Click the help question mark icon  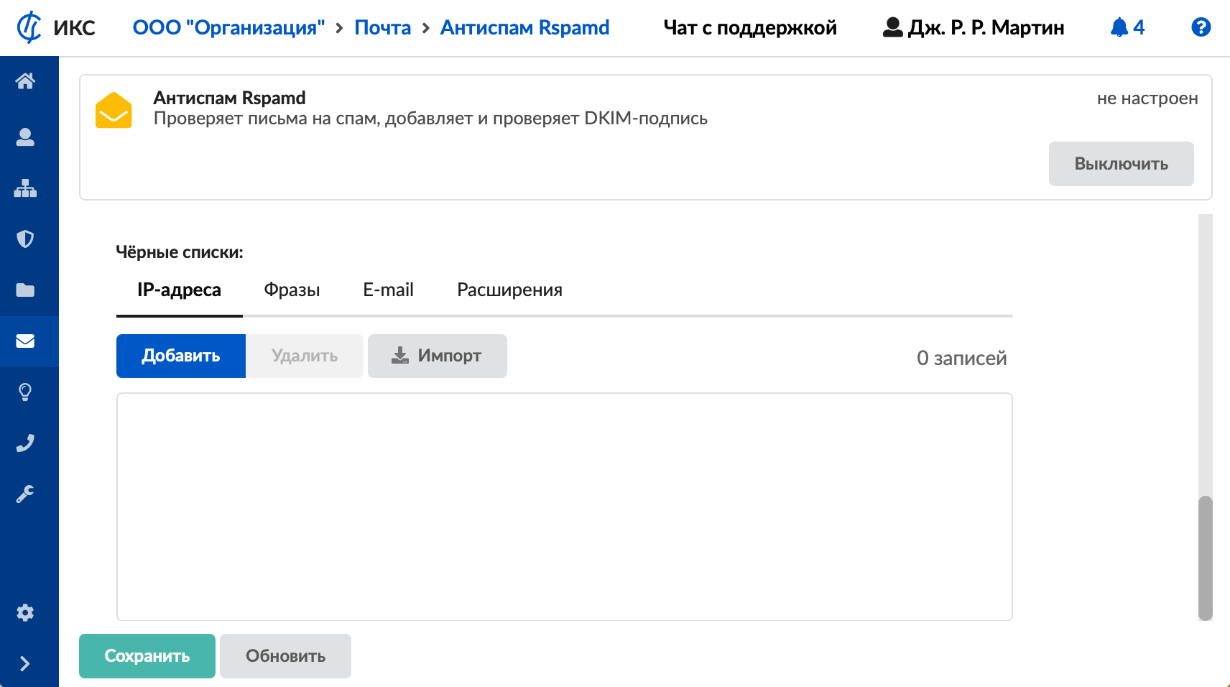[1201, 27]
